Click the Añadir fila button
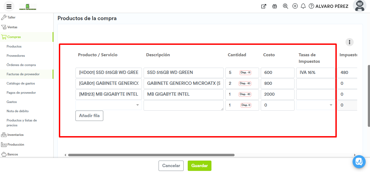 point(89,116)
